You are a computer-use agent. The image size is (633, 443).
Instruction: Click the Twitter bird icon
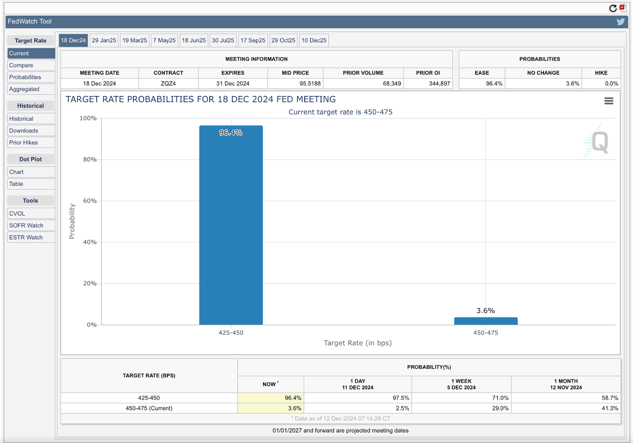tap(620, 22)
